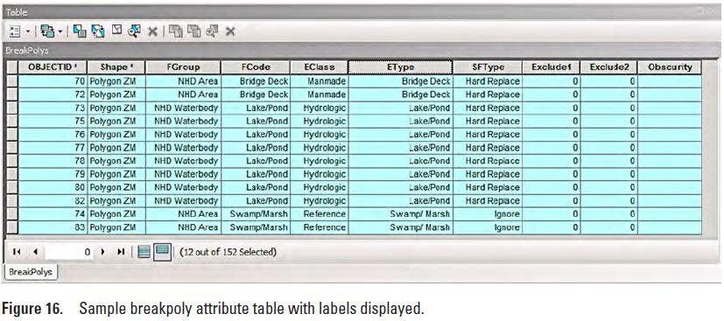The height and width of the screenshot is (321, 724).
Task: Click the EClass column header
Action: pyautogui.click(x=319, y=67)
